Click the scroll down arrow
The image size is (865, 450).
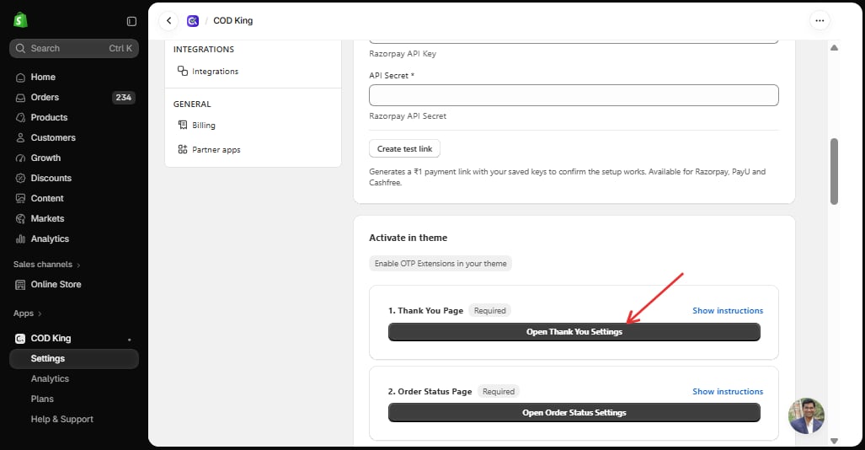[834, 441]
